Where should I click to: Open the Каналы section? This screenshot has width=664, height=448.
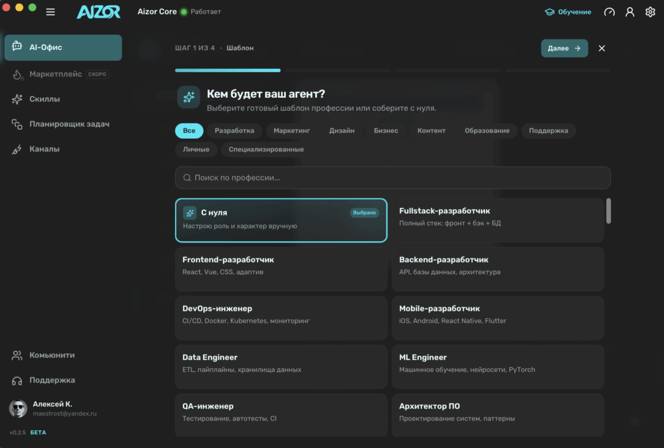pyautogui.click(x=63, y=149)
